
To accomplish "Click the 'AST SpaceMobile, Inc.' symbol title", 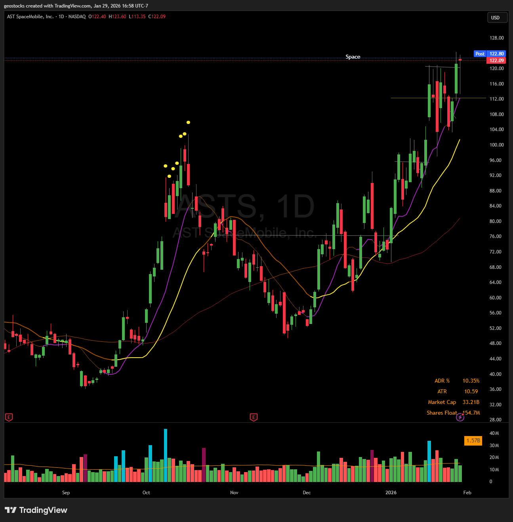I will click(30, 17).
